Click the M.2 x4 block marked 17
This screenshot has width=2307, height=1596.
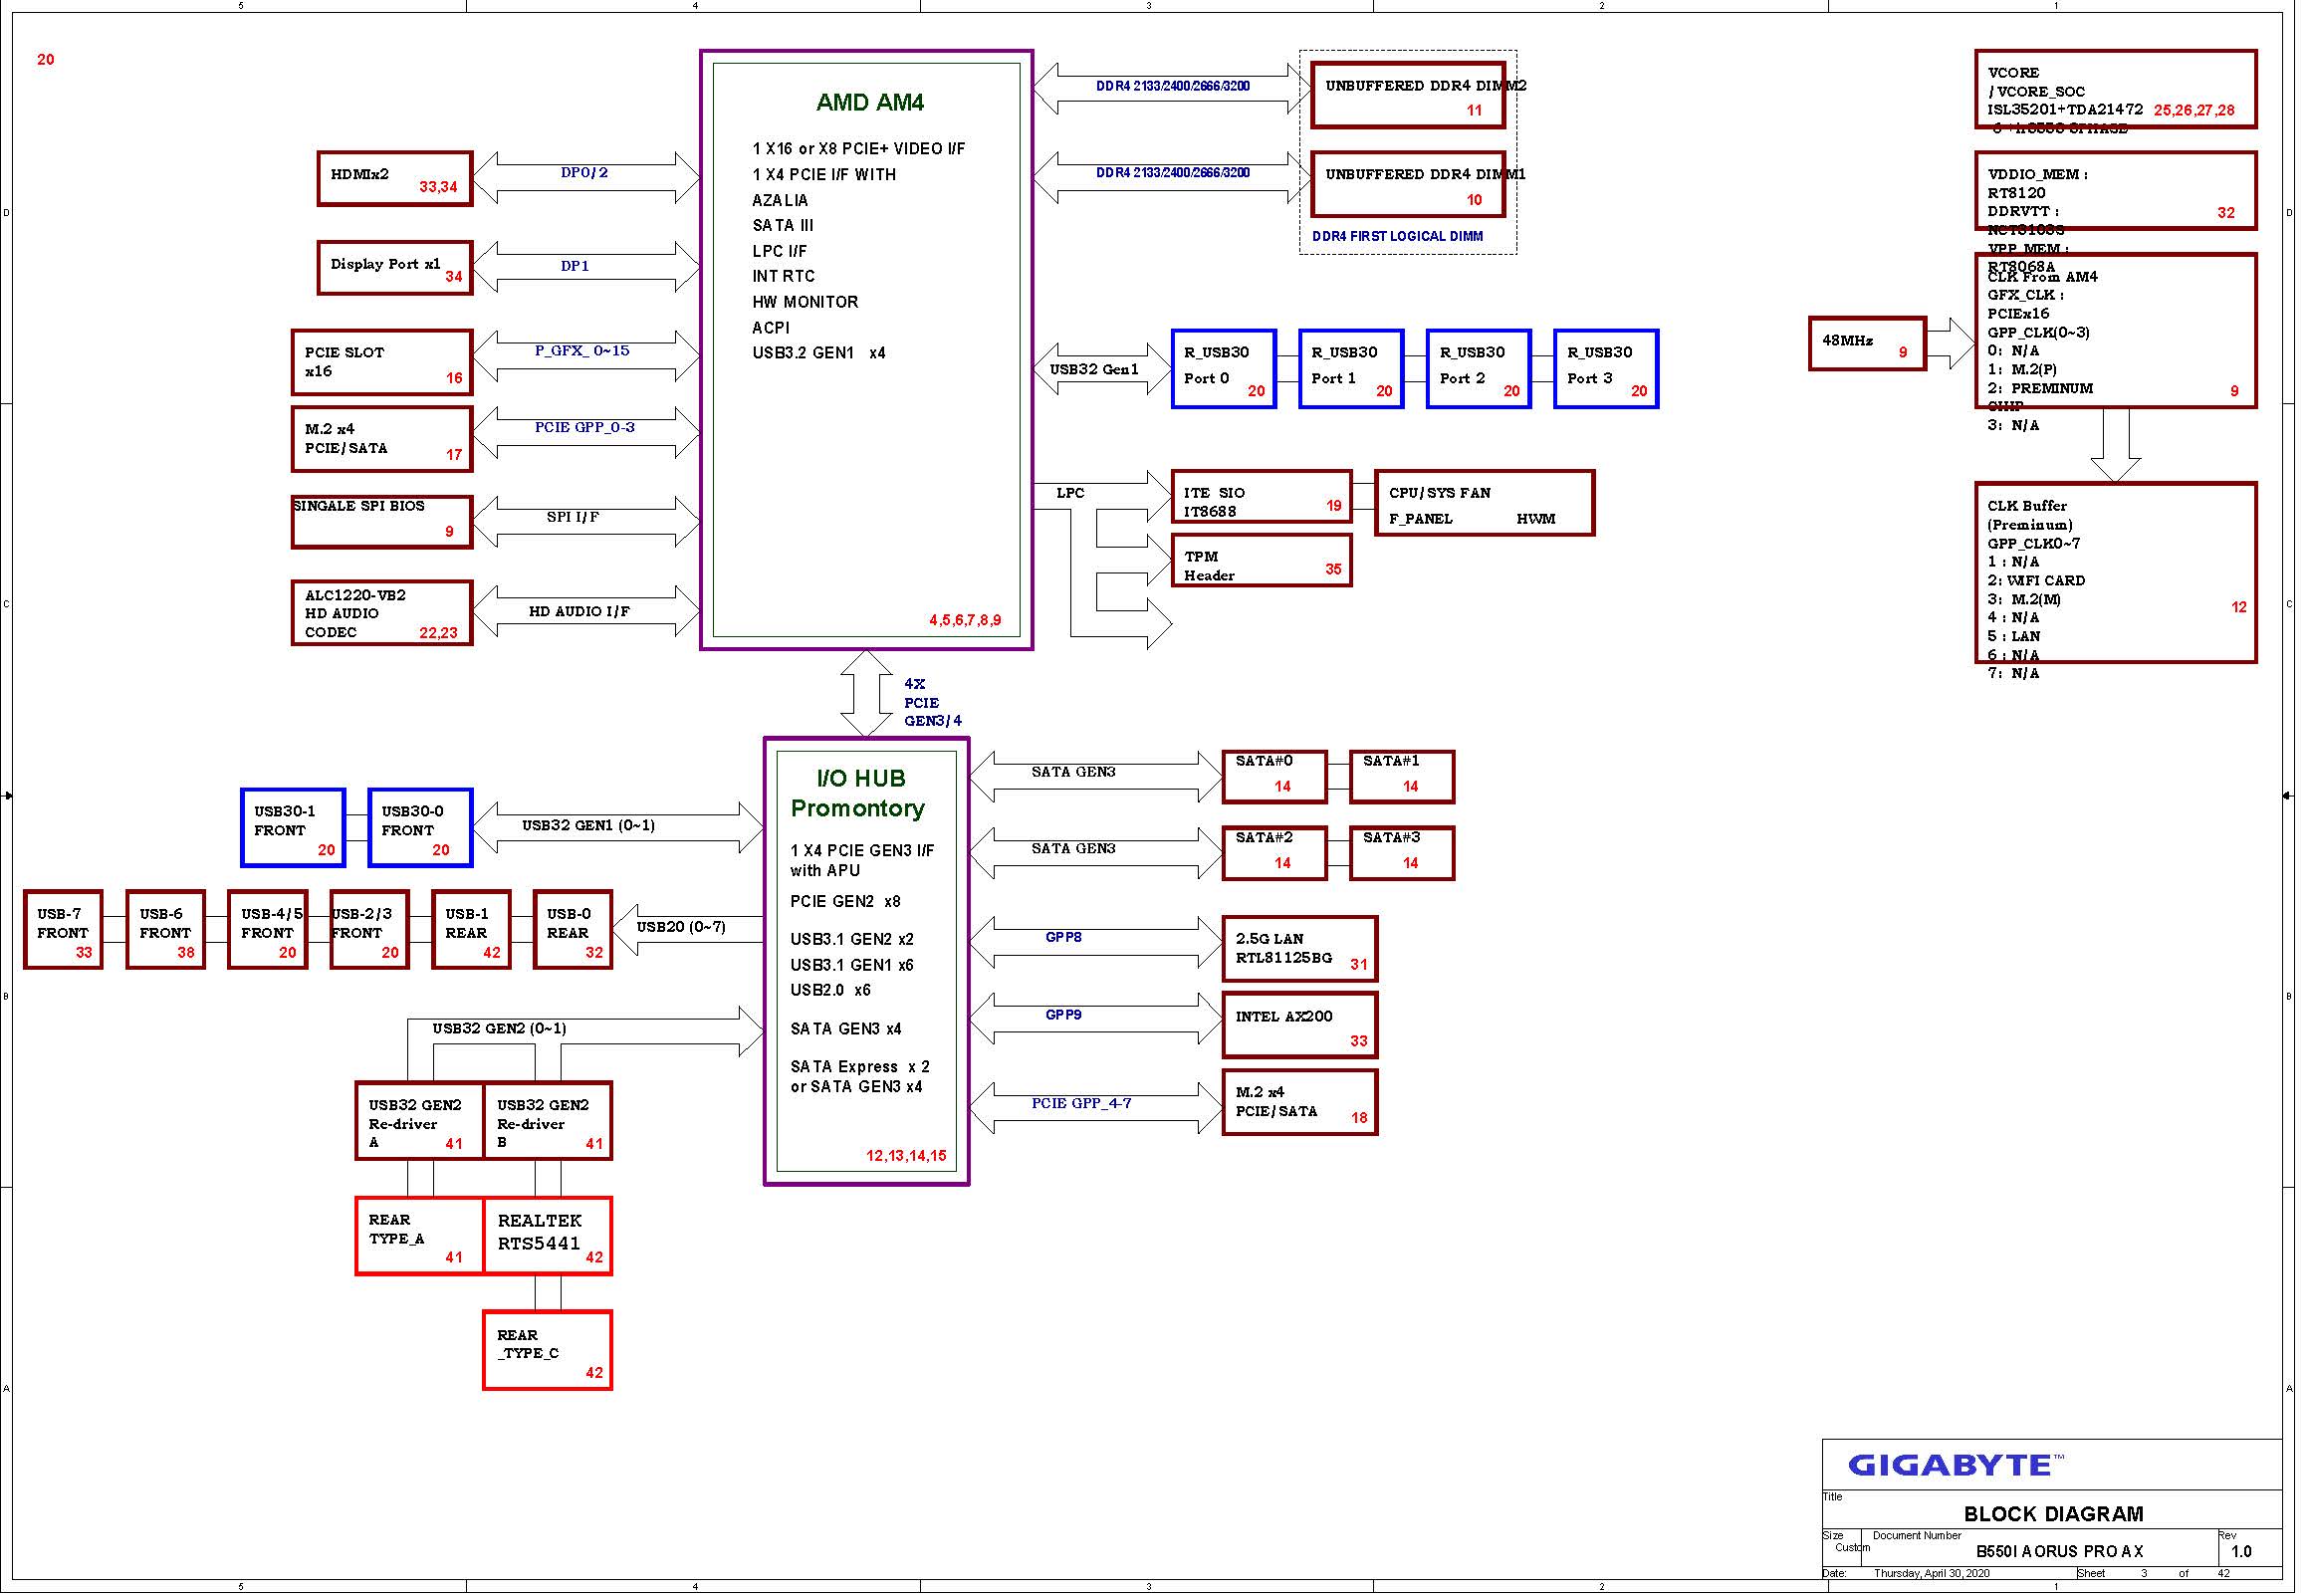click(x=382, y=439)
